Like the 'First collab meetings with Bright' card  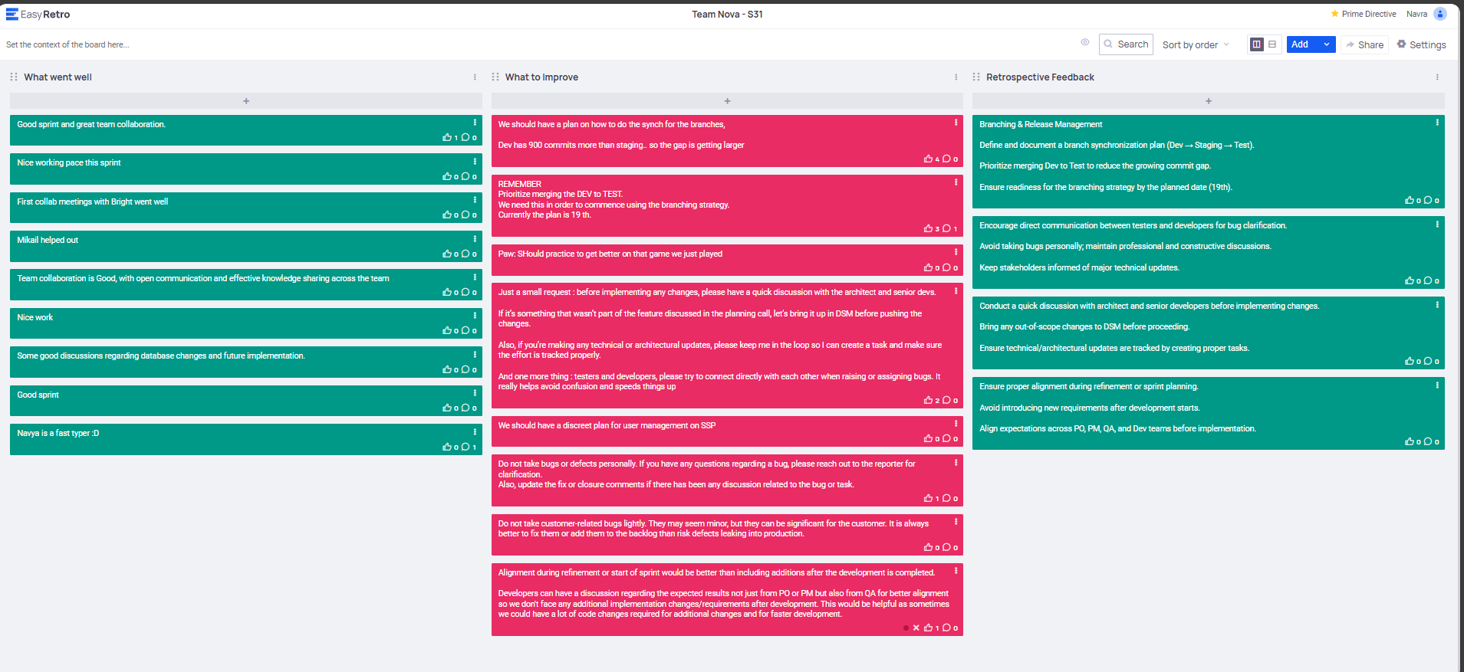coord(447,215)
